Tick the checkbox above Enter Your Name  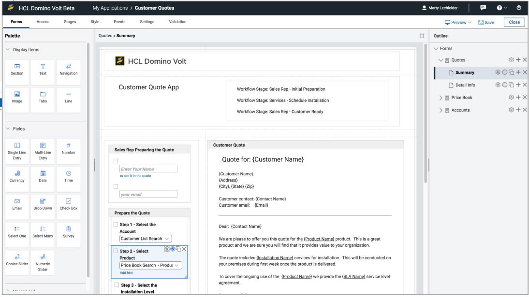click(116, 161)
